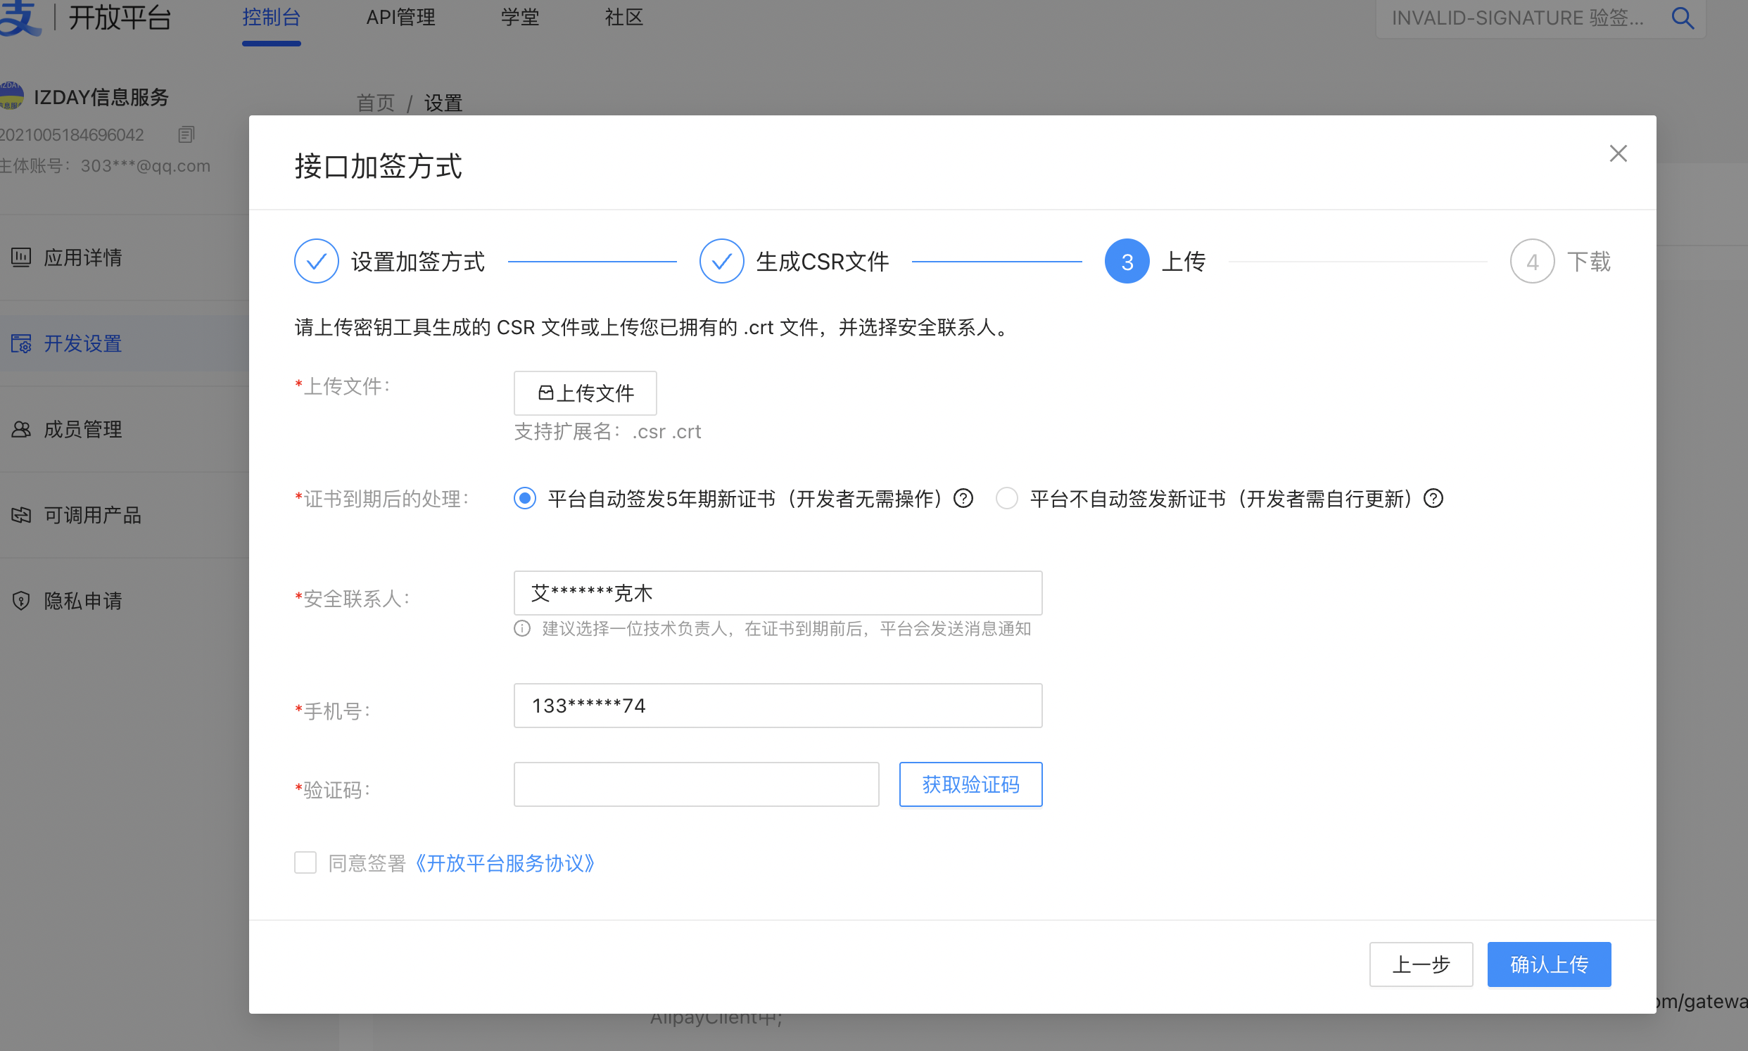Type in the 验证码 input field

pos(696,784)
